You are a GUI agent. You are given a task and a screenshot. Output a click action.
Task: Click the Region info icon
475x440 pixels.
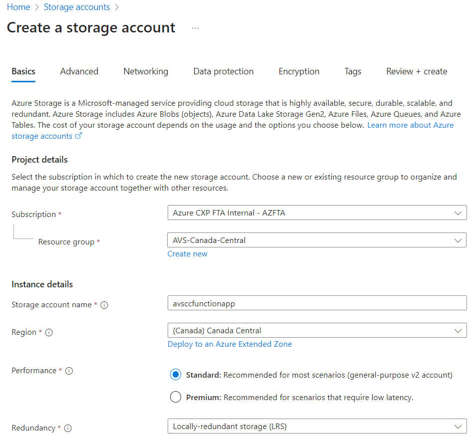(49, 333)
